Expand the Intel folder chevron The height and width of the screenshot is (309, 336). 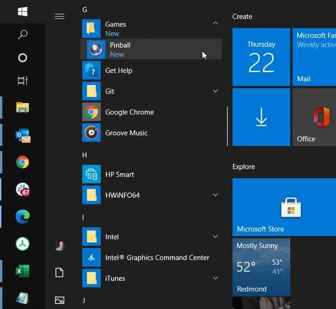215,236
